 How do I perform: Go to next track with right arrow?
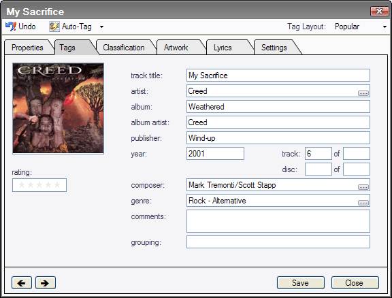46,283
